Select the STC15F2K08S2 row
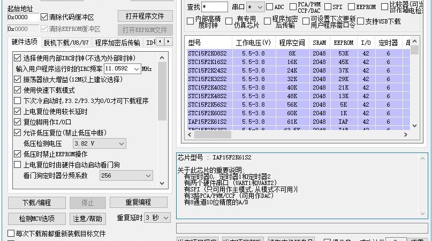This screenshot has width=432, height=241. click(298, 53)
